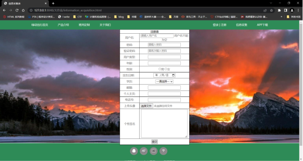Click the browser address bar URL
303x161 pixels.
click(68, 10)
